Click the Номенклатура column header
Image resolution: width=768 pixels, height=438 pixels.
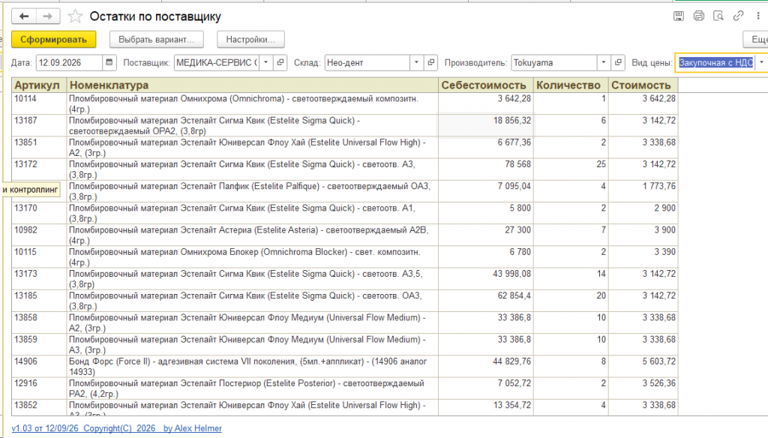[252, 85]
